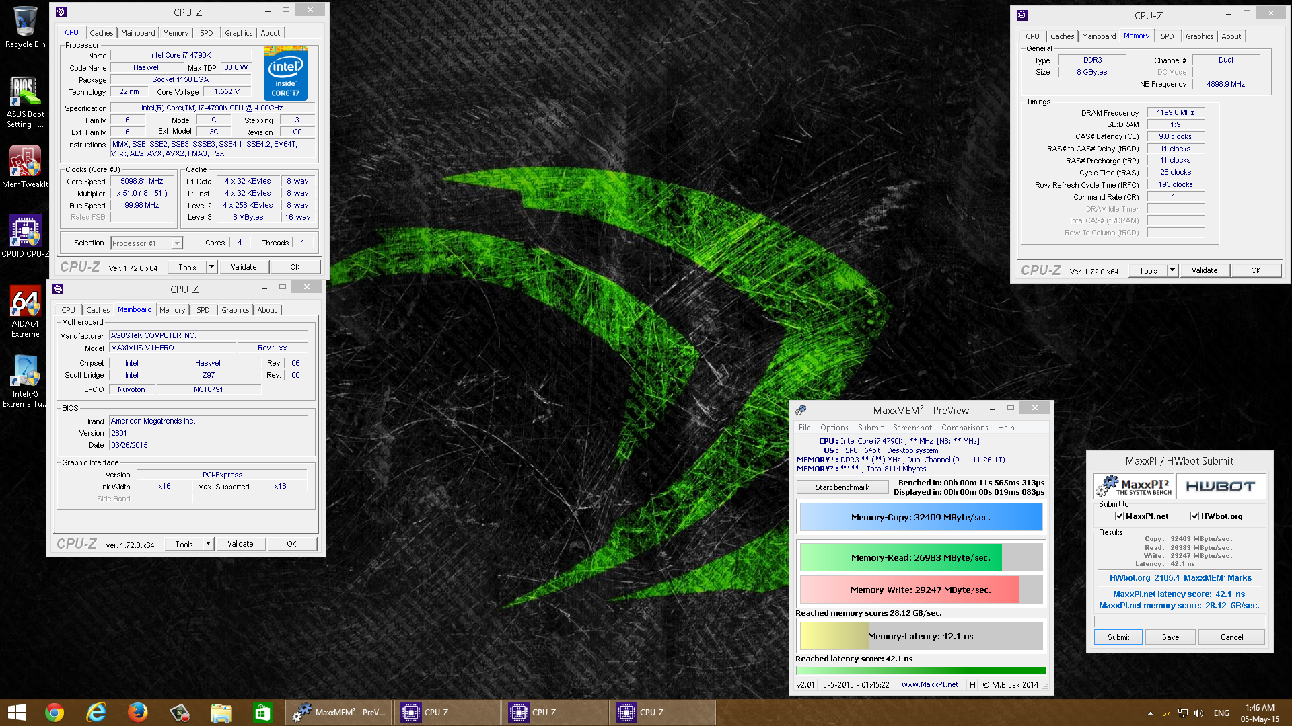Toggle the MaxxPI.net submit checkbox

coord(1119,516)
